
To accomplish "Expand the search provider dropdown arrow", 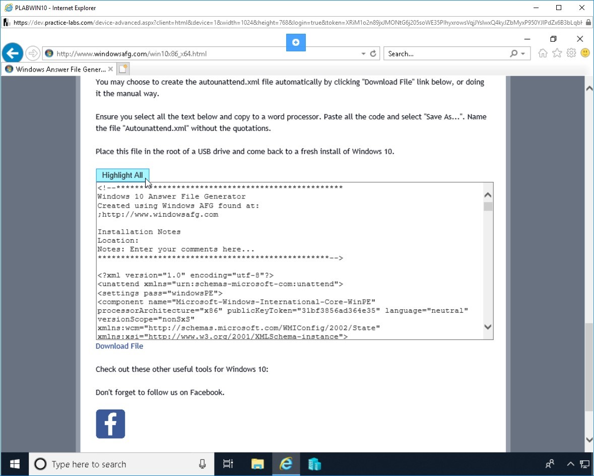I will point(523,54).
